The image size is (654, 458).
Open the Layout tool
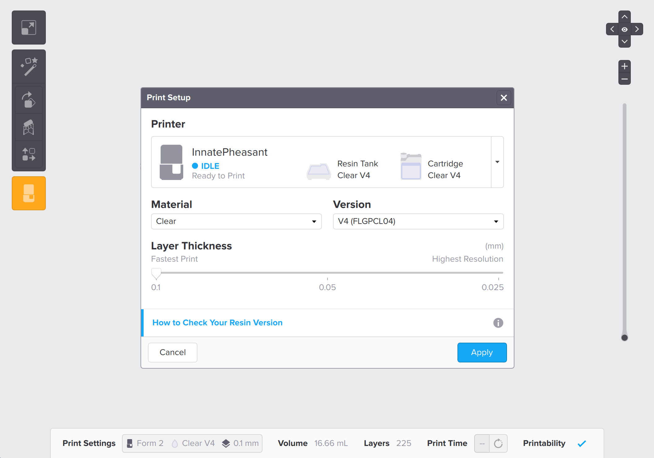(29, 154)
